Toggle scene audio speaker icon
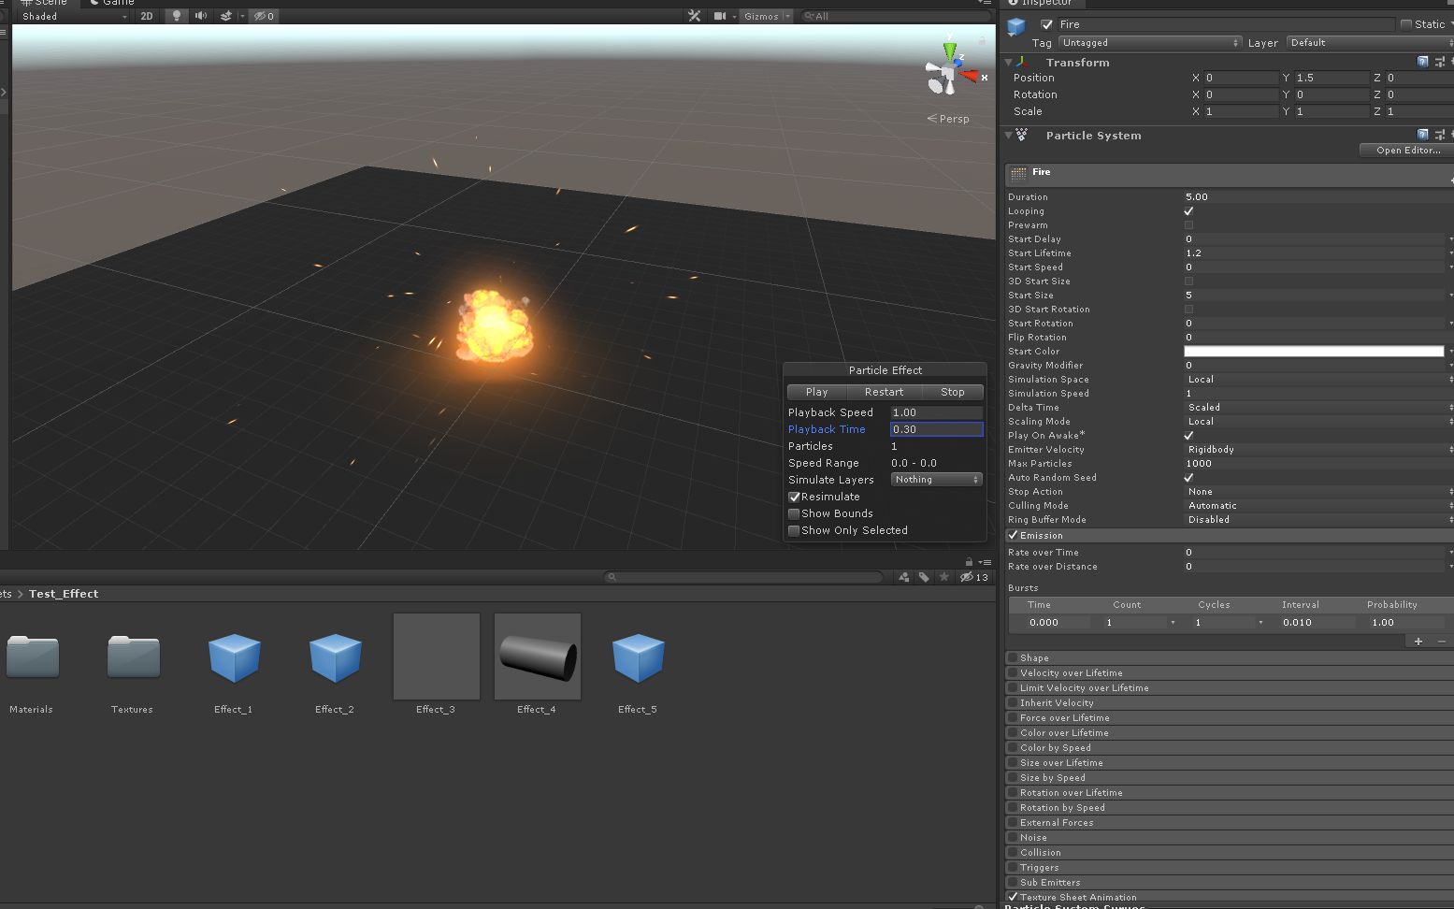1454x909 pixels. pyautogui.click(x=201, y=16)
